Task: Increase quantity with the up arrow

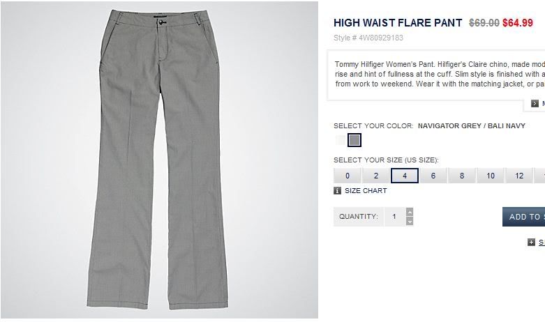Action: coord(410,212)
